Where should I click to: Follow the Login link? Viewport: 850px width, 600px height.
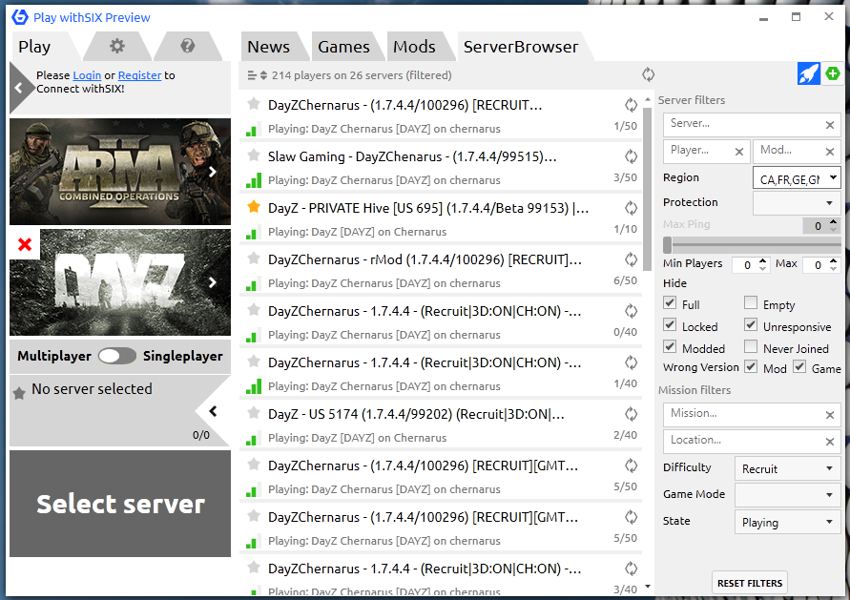click(x=87, y=75)
